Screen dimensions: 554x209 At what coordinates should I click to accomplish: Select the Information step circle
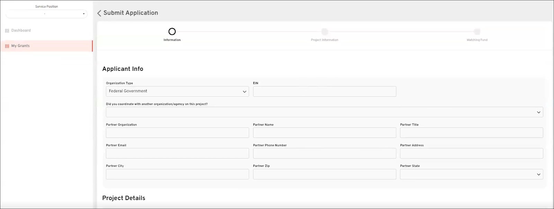(172, 32)
